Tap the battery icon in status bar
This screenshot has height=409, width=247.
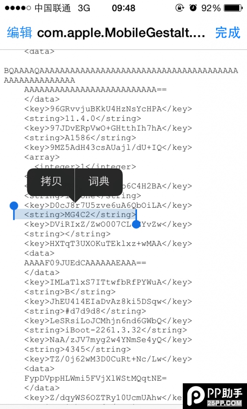coord(233,8)
